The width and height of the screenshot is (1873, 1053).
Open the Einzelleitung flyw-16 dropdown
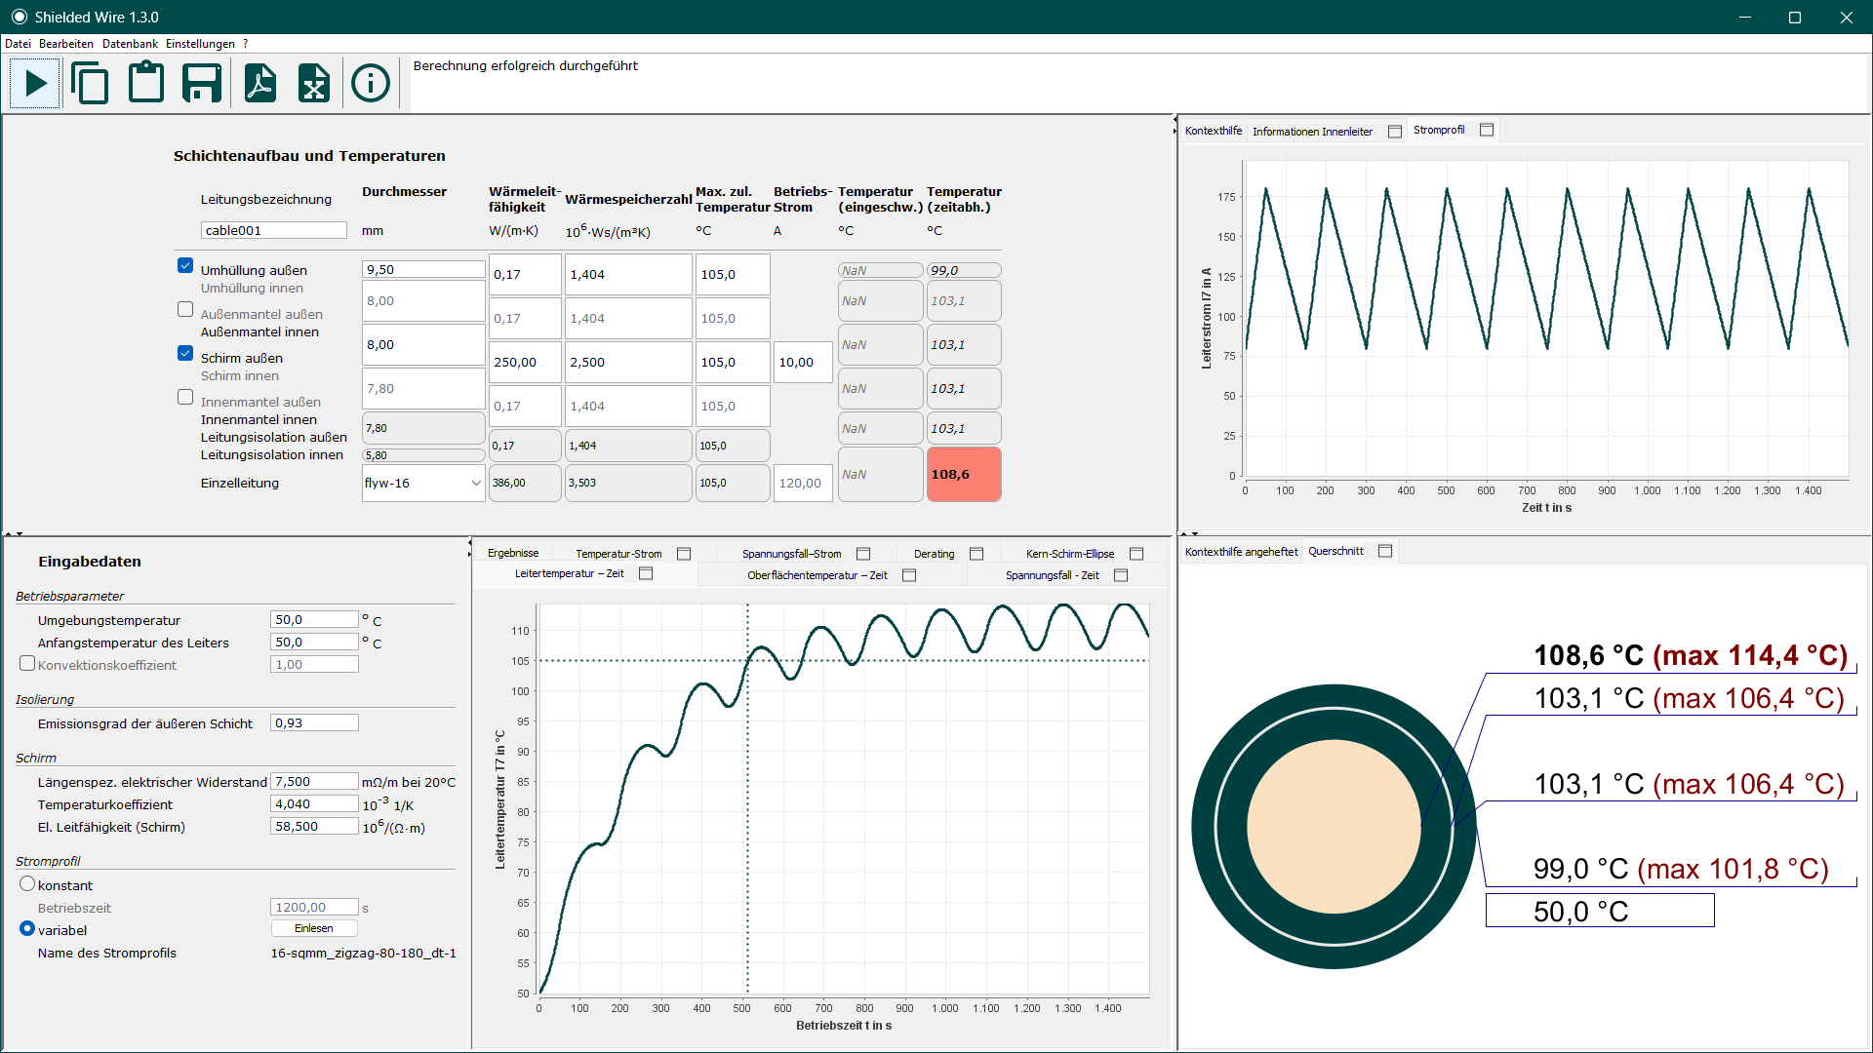pos(423,483)
